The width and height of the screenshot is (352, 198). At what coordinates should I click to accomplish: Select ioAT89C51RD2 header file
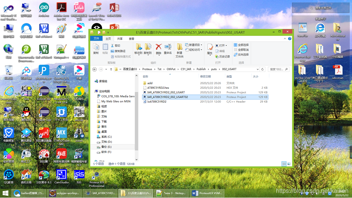coord(205,102)
